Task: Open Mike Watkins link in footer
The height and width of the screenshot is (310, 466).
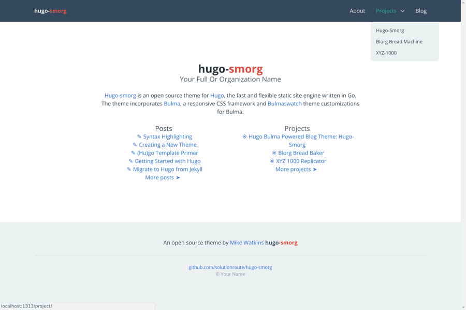Action: coord(246,243)
